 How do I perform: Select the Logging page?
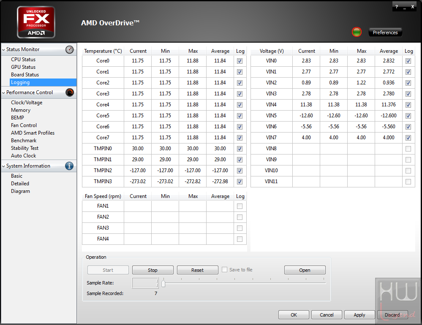click(x=43, y=82)
